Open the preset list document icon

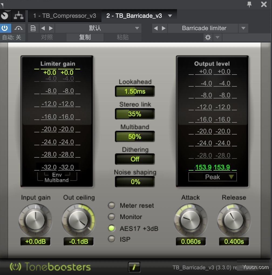(33, 28)
